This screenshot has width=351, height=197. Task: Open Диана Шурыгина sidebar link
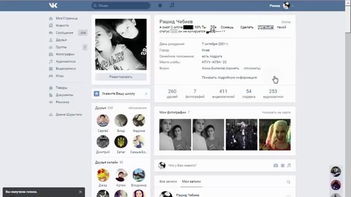pos(69,114)
